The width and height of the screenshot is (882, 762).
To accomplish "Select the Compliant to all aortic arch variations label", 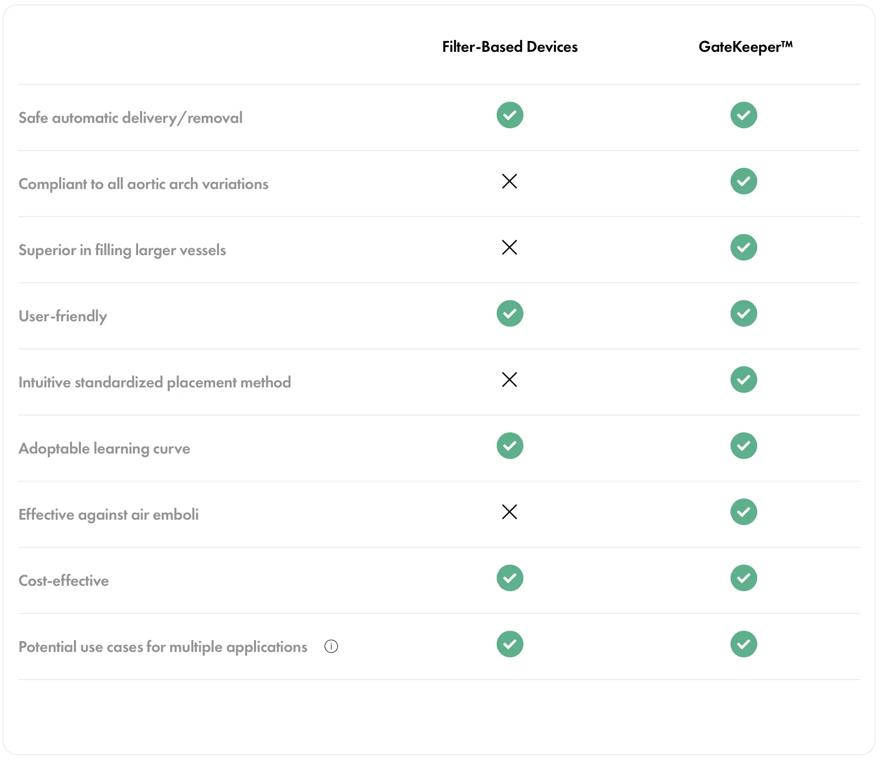I will pos(143,184).
